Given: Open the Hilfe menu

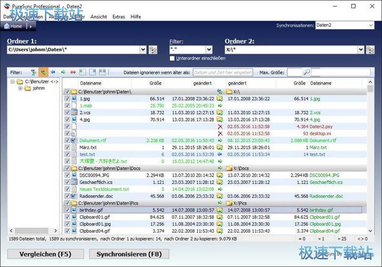Looking at the screenshot, I should (136, 17).
